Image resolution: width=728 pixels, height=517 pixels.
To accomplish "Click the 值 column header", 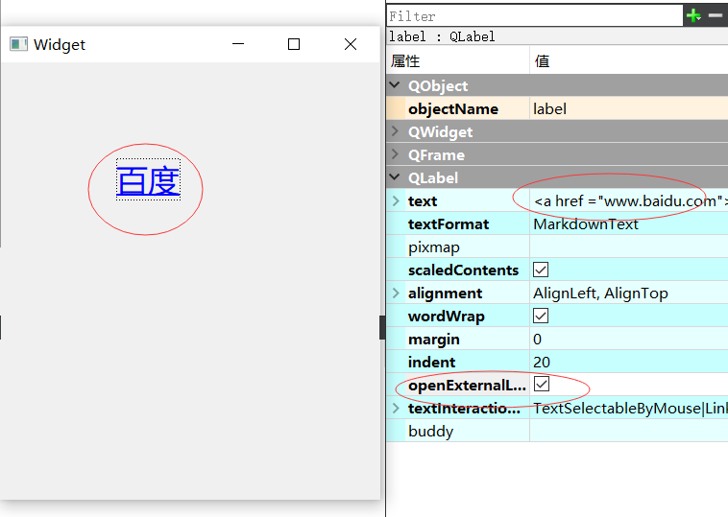I will [543, 60].
